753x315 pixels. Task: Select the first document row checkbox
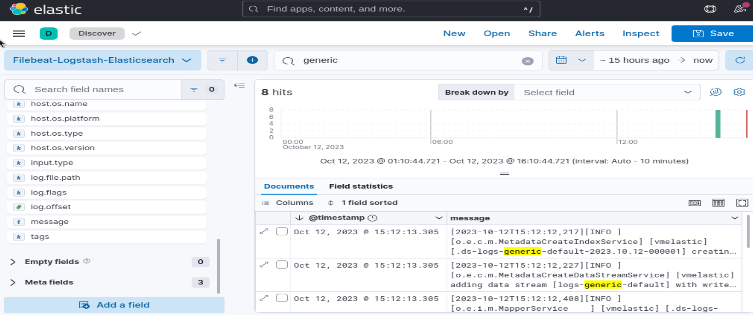282,231
